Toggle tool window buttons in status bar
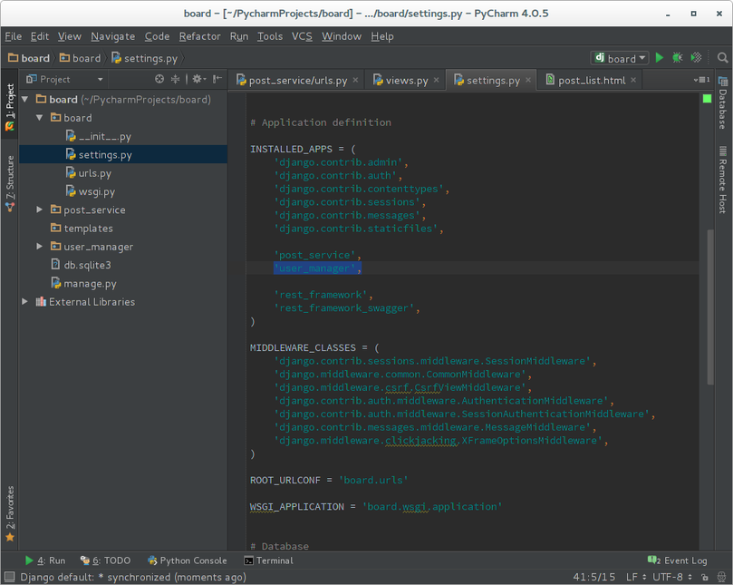The image size is (733, 585). pos(9,577)
